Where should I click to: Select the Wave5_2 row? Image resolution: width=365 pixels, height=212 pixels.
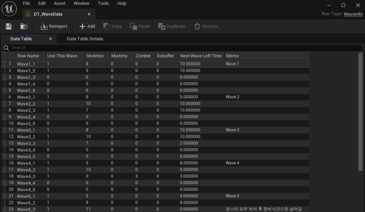pos(156,203)
